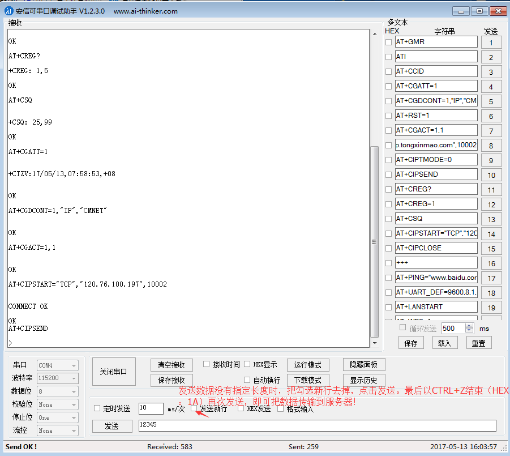Click the 载入 button
The width and height of the screenshot is (510, 456).
click(445, 343)
